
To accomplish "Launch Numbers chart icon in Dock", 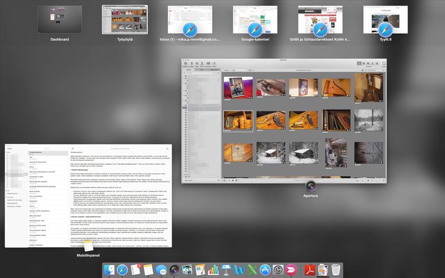I will [x=213, y=270].
